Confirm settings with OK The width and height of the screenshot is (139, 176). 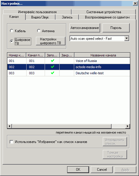point(78,170)
